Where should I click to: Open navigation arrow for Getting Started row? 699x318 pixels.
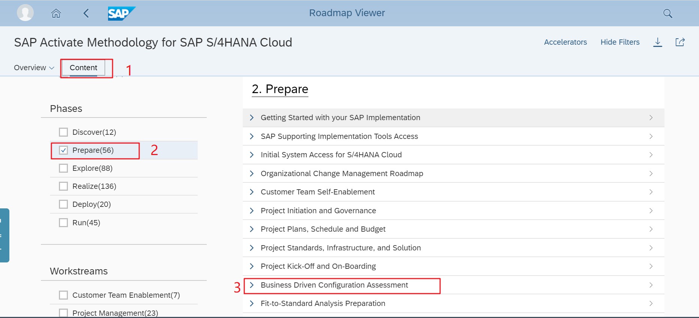click(x=651, y=118)
